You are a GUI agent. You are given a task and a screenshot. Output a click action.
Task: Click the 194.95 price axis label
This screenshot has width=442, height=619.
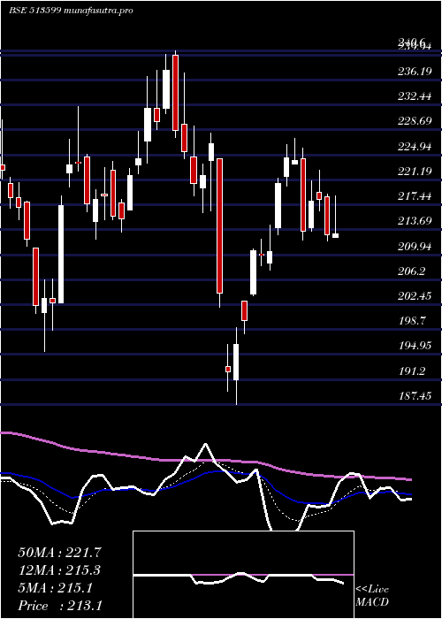coord(414,346)
